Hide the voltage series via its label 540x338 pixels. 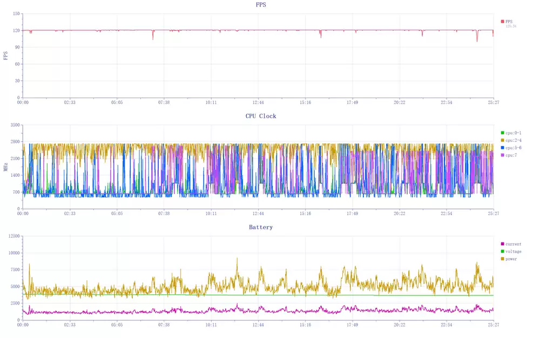(514, 252)
